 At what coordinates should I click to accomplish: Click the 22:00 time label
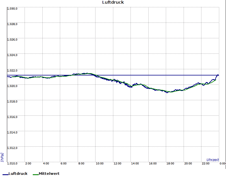[206, 164]
